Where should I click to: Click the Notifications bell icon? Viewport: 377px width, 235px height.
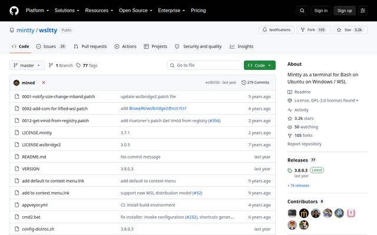pos(264,30)
